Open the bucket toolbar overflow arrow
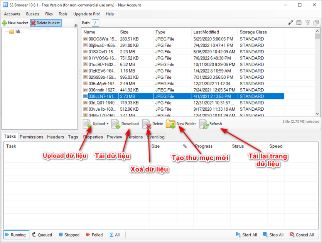Viewport: 322px width, 243px height. pyautogui.click(x=76, y=26)
